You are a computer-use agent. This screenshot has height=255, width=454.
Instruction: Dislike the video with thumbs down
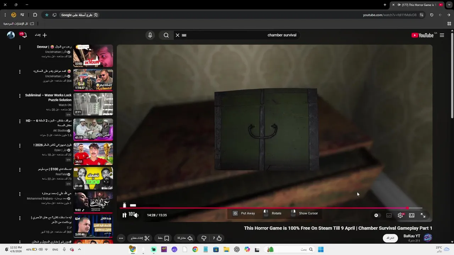[x=204, y=238]
